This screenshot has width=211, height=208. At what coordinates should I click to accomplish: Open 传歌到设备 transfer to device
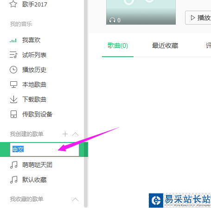[37, 114]
